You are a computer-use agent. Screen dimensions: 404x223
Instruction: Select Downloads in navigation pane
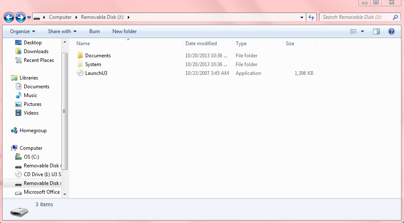point(36,51)
